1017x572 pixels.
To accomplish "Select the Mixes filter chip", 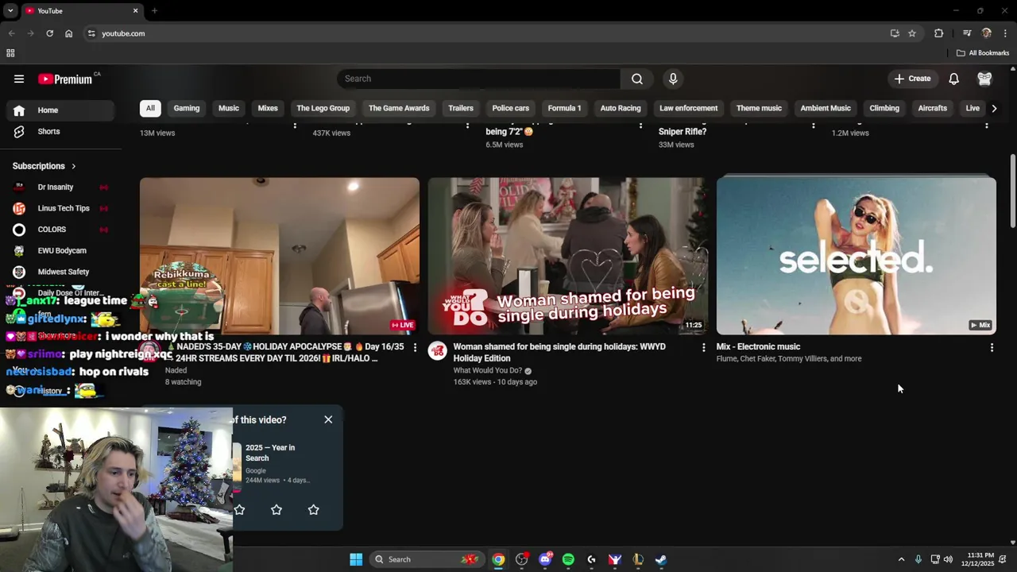I will click(x=268, y=108).
